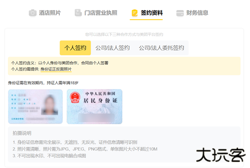This screenshot has width=250, height=168.
Task: Choose the 个人签约 signing option
Action: tap(75, 48)
